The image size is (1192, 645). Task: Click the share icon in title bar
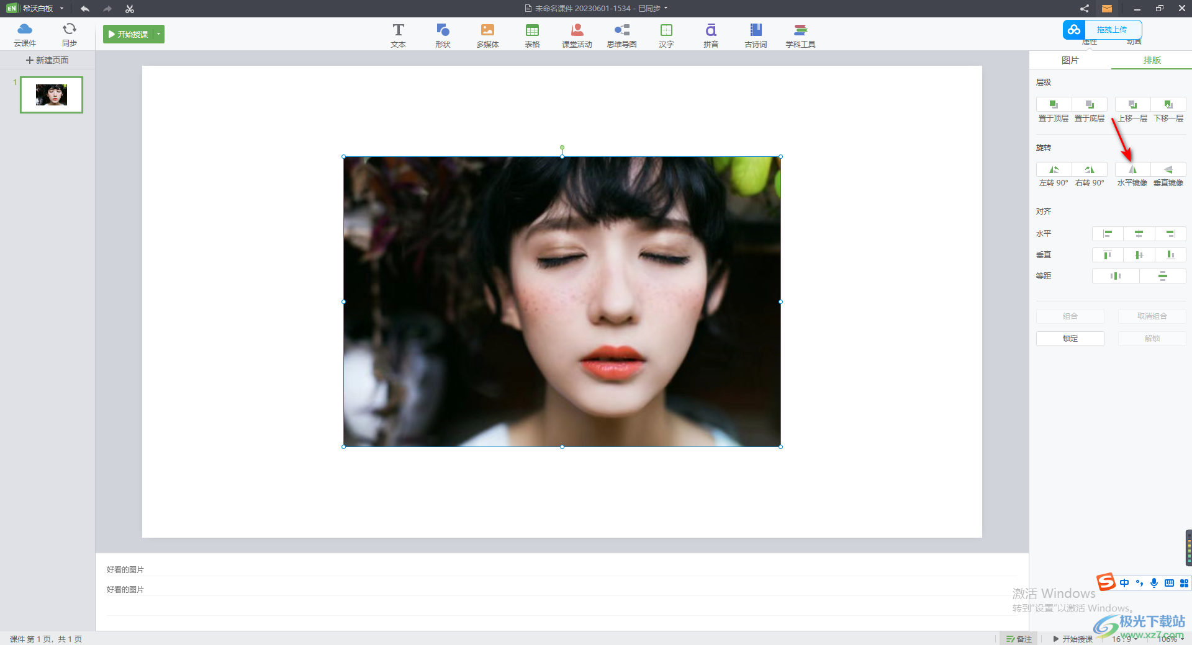point(1084,9)
